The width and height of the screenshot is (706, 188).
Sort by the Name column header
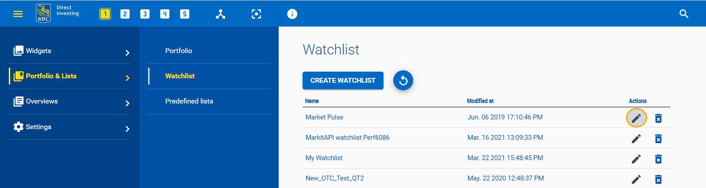click(x=312, y=101)
